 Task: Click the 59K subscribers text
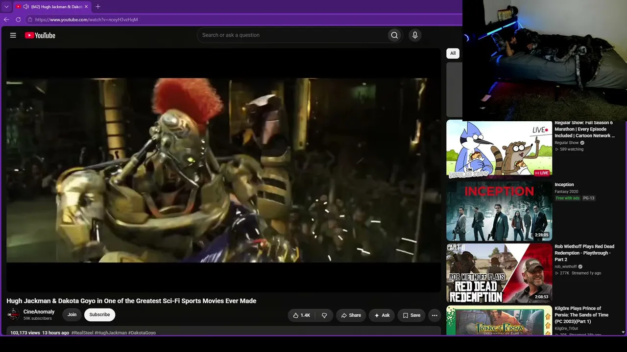[38, 319]
